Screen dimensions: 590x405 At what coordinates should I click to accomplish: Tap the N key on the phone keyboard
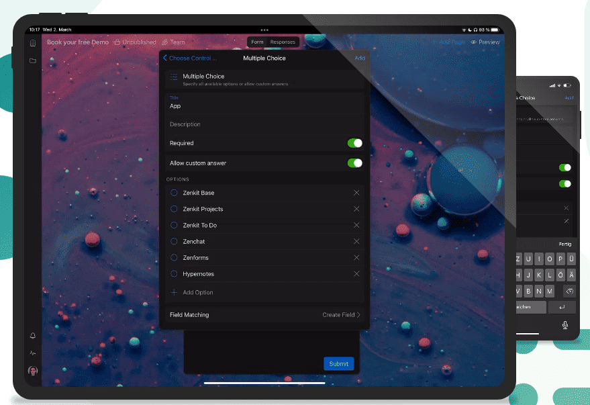pyautogui.click(x=539, y=291)
